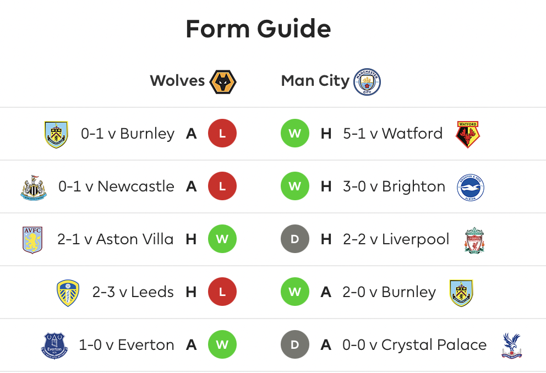Screen dimensions: 546x373
Task: Click the Aston Villa crest
Action: pyautogui.click(x=32, y=240)
